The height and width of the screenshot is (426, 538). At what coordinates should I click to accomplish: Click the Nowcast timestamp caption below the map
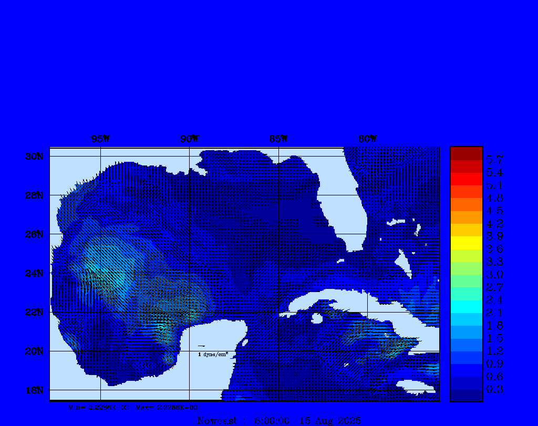coord(278,421)
